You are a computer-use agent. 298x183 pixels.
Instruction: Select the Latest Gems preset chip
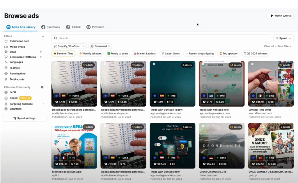(171, 54)
